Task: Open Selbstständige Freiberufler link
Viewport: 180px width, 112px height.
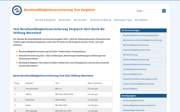Action: point(134,110)
